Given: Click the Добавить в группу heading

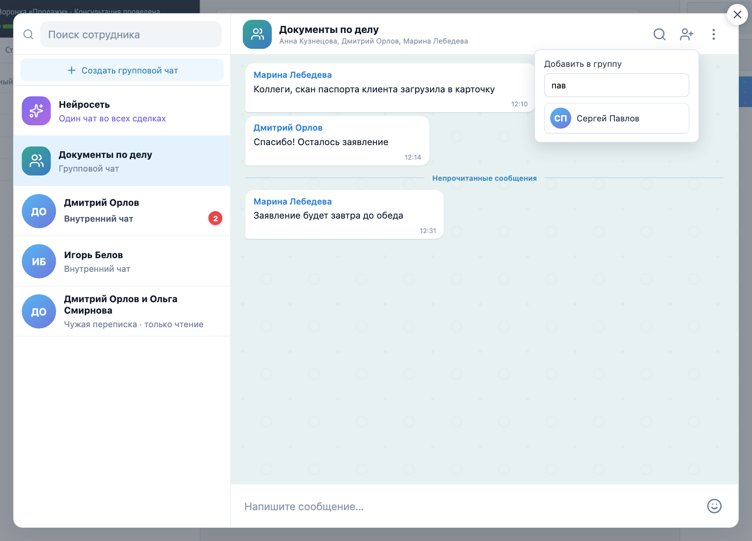Looking at the screenshot, I should [583, 64].
